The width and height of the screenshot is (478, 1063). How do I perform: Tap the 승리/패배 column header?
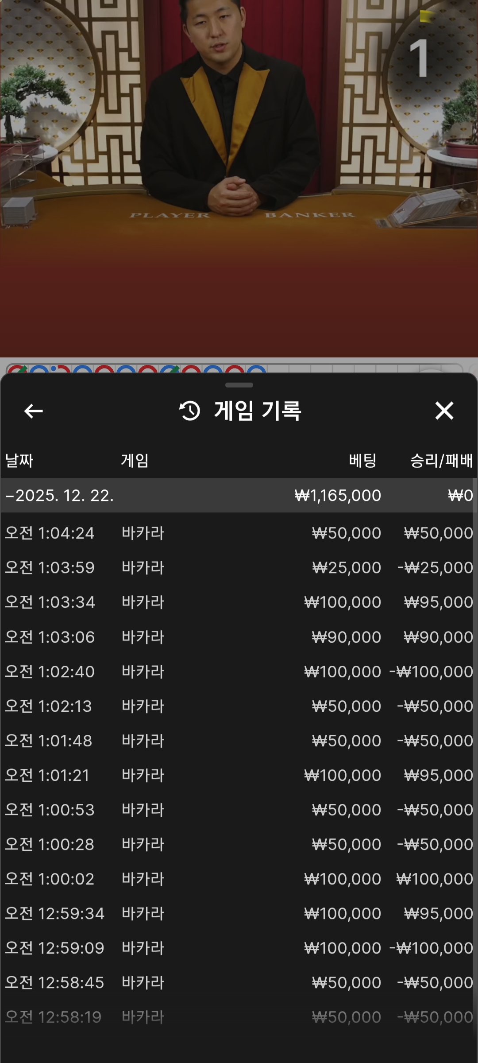(x=441, y=461)
